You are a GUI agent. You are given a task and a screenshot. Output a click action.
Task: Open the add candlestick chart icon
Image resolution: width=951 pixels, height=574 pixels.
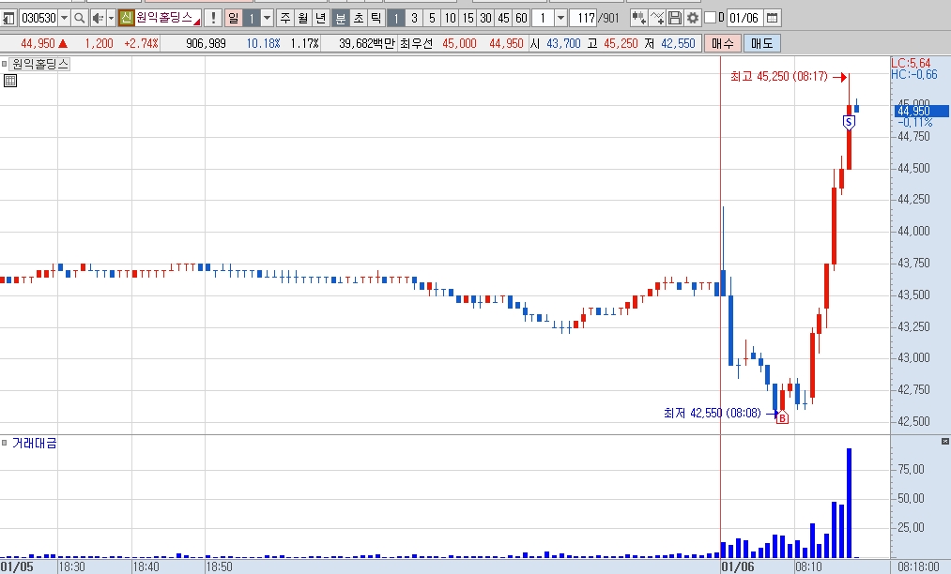pos(638,18)
